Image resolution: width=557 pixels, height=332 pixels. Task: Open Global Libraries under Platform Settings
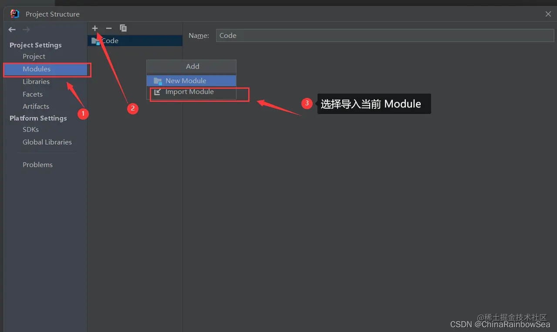[47, 142]
